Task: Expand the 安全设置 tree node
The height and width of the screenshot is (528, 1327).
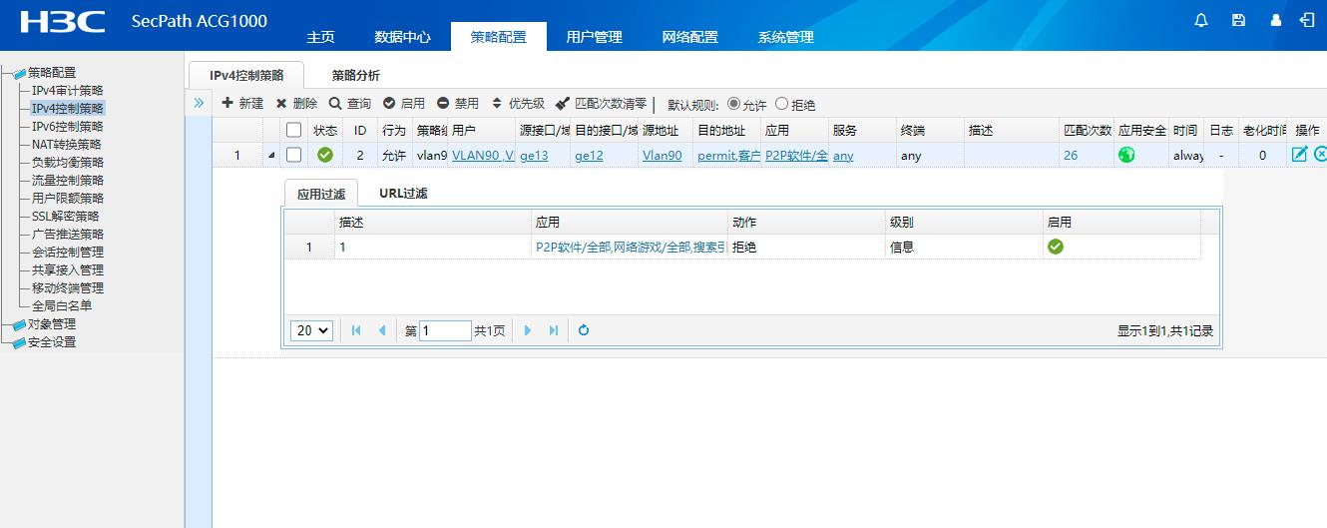Action: pos(8,342)
